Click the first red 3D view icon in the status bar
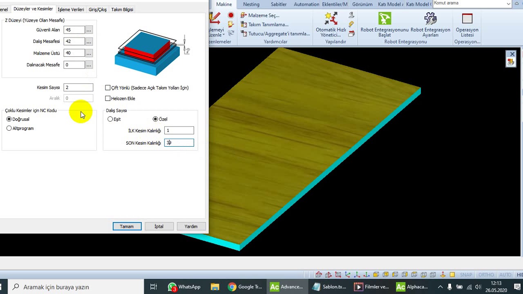 (319, 275)
